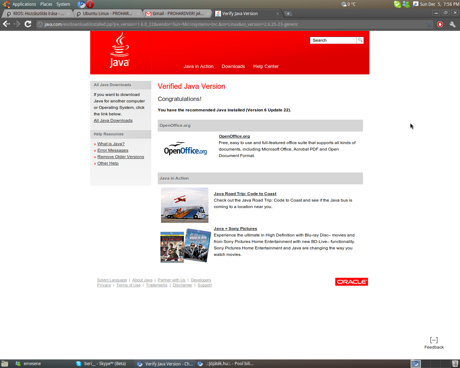Switch to emesene in taskbar
The height and width of the screenshot is (368, 460).
coord(42,364)
